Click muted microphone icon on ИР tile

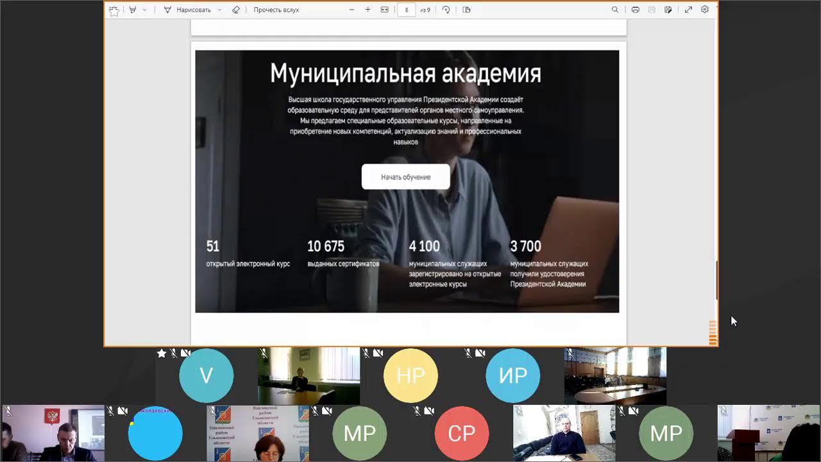click(x=468, y=353)
